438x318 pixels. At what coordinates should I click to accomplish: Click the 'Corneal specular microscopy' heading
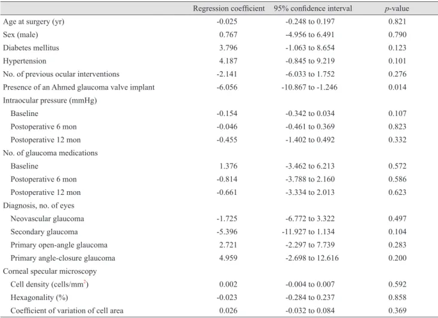click(x=50, y=271)
